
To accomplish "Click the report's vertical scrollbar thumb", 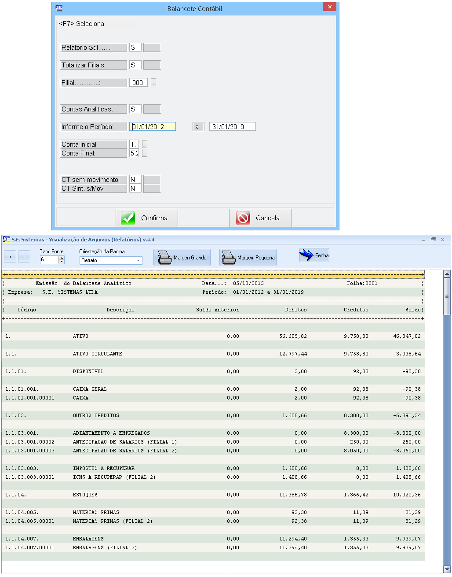I will pyautogui.click(x=447, y=296).
